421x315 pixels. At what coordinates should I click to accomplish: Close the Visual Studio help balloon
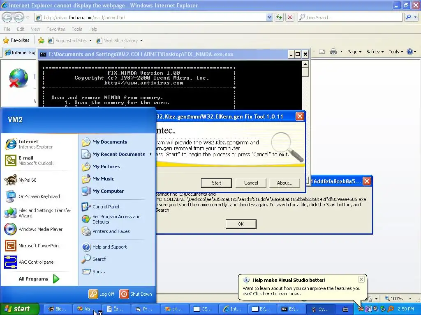tap(361, 279)
